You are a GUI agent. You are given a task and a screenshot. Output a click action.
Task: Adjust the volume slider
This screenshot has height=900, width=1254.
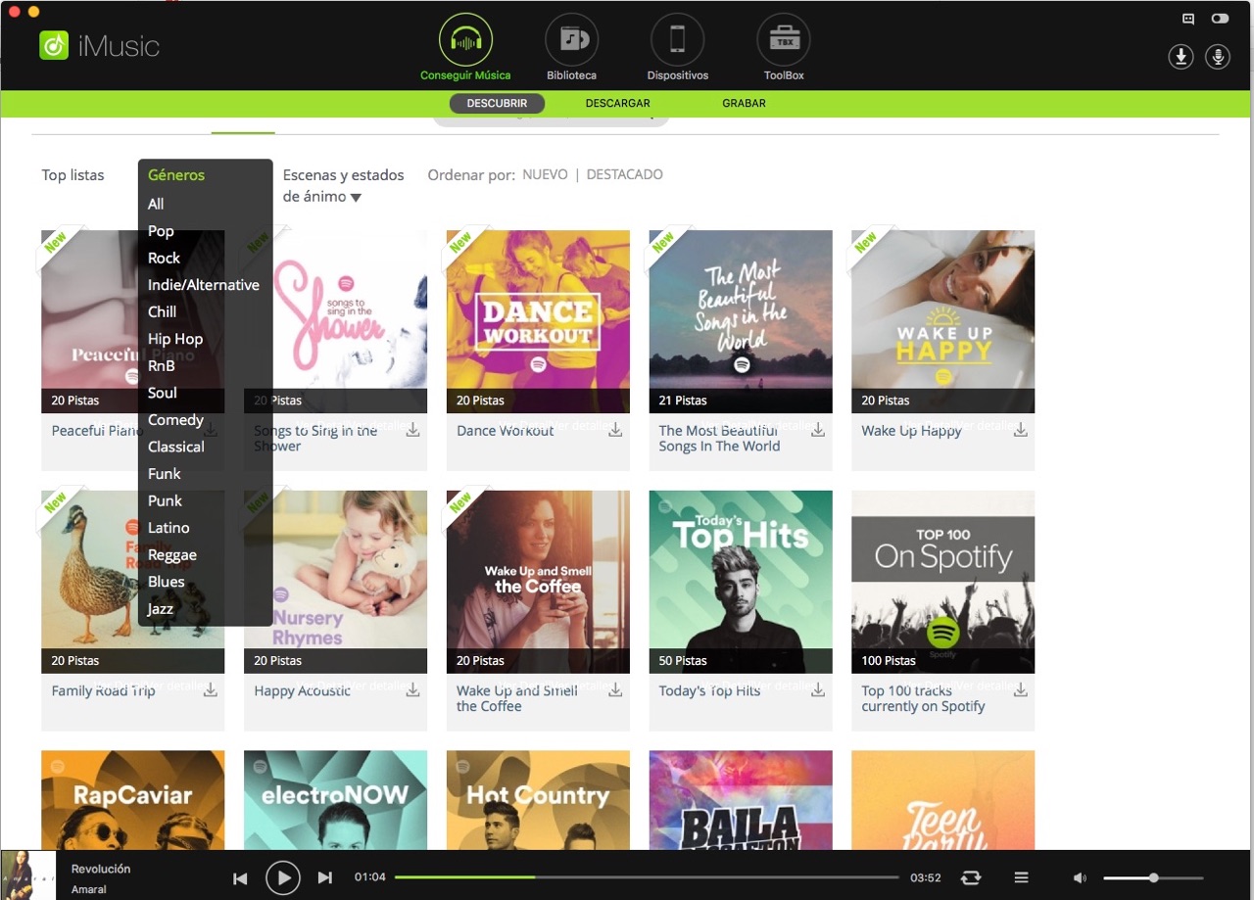[1154, 877]
